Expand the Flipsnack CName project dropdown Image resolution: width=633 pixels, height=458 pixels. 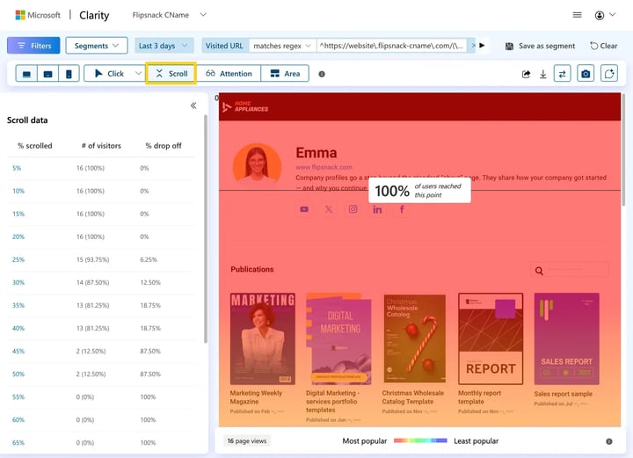(x=203, y=15)
